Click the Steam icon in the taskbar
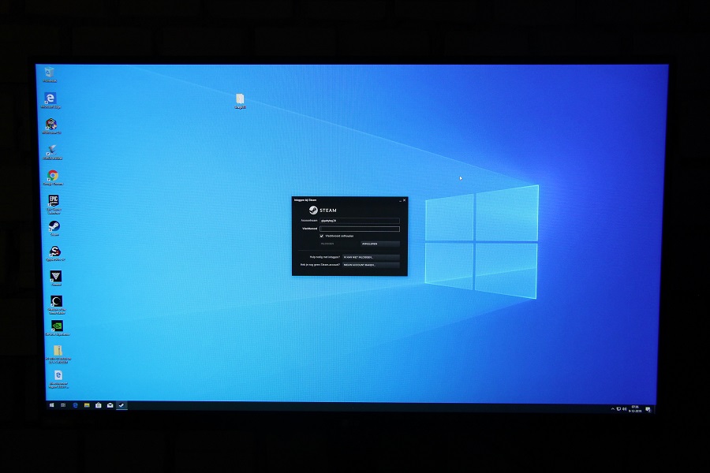The width and height of the screenshot is (710, 473). (121, 405)
